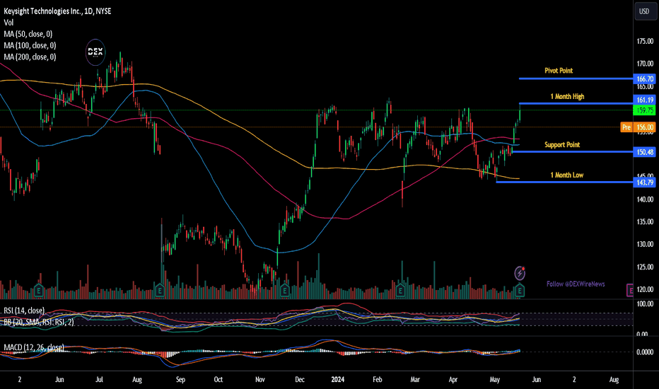Click the orange Pre 156.00 price label
Viewport: 659px width, 389px height.
(x=638, y=127)
